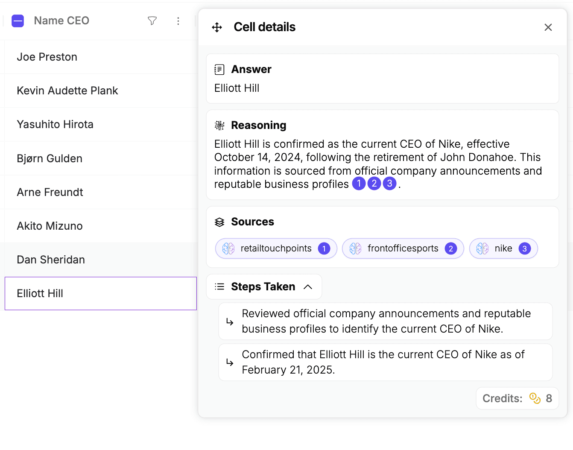This screenshot has height=450, width=573.
Task: Select the Dan Sheridan row
Action: click(x=101, y=260)
